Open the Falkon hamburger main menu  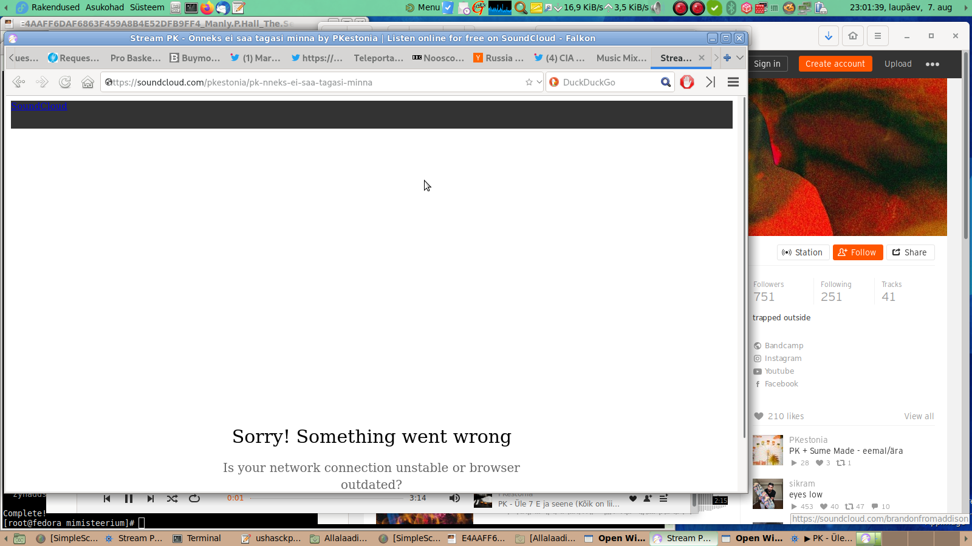tap(733, 82)
